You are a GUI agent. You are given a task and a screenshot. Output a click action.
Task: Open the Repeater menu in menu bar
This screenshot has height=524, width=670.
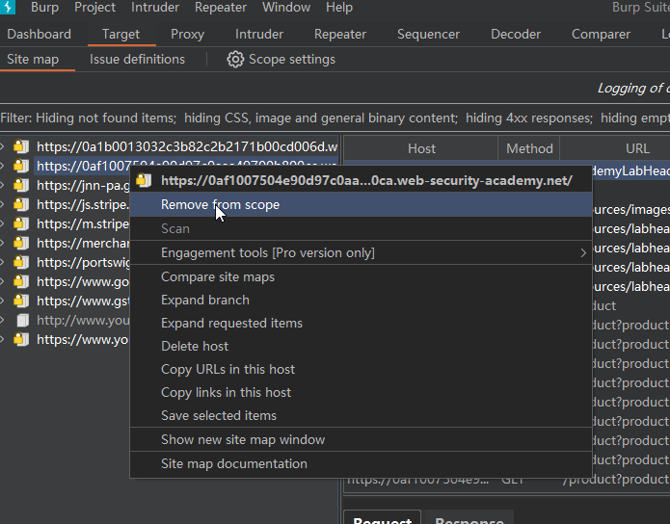point(221,8)
